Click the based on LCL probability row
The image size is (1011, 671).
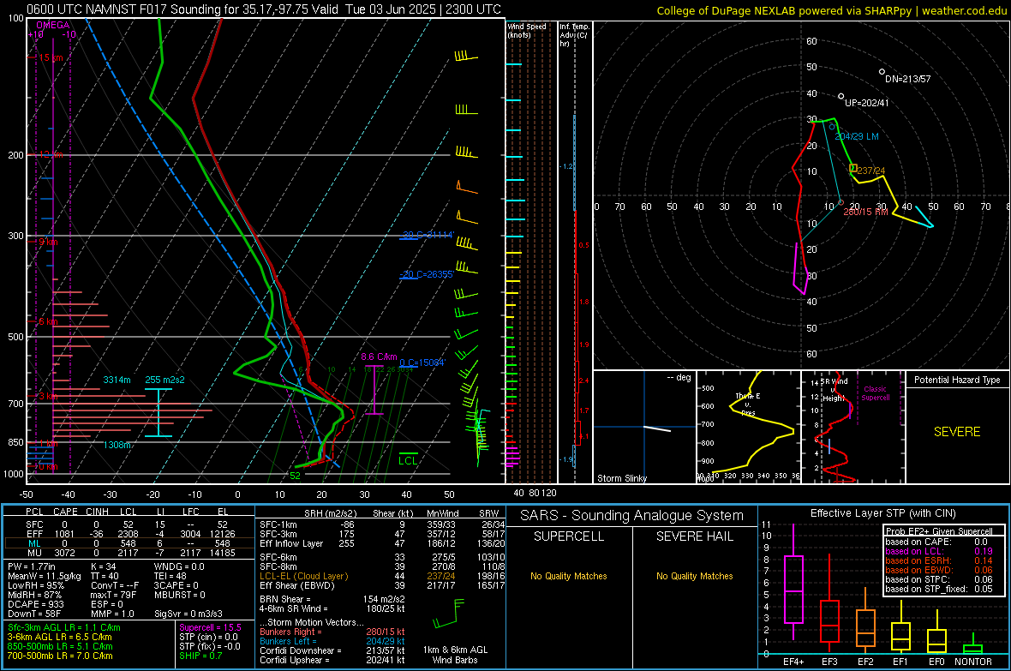tap(939, 551)
